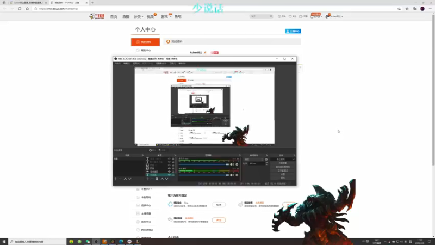This screenshot has width=435, height=245.
Task: Toggle lock of selected bottom source
Action: pyautogui.click(x=173, y=175)
